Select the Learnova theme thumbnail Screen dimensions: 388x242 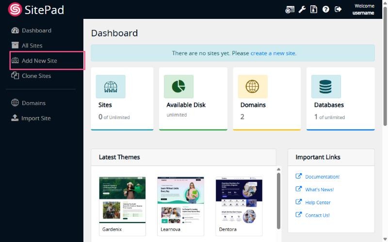pos(180,200)
